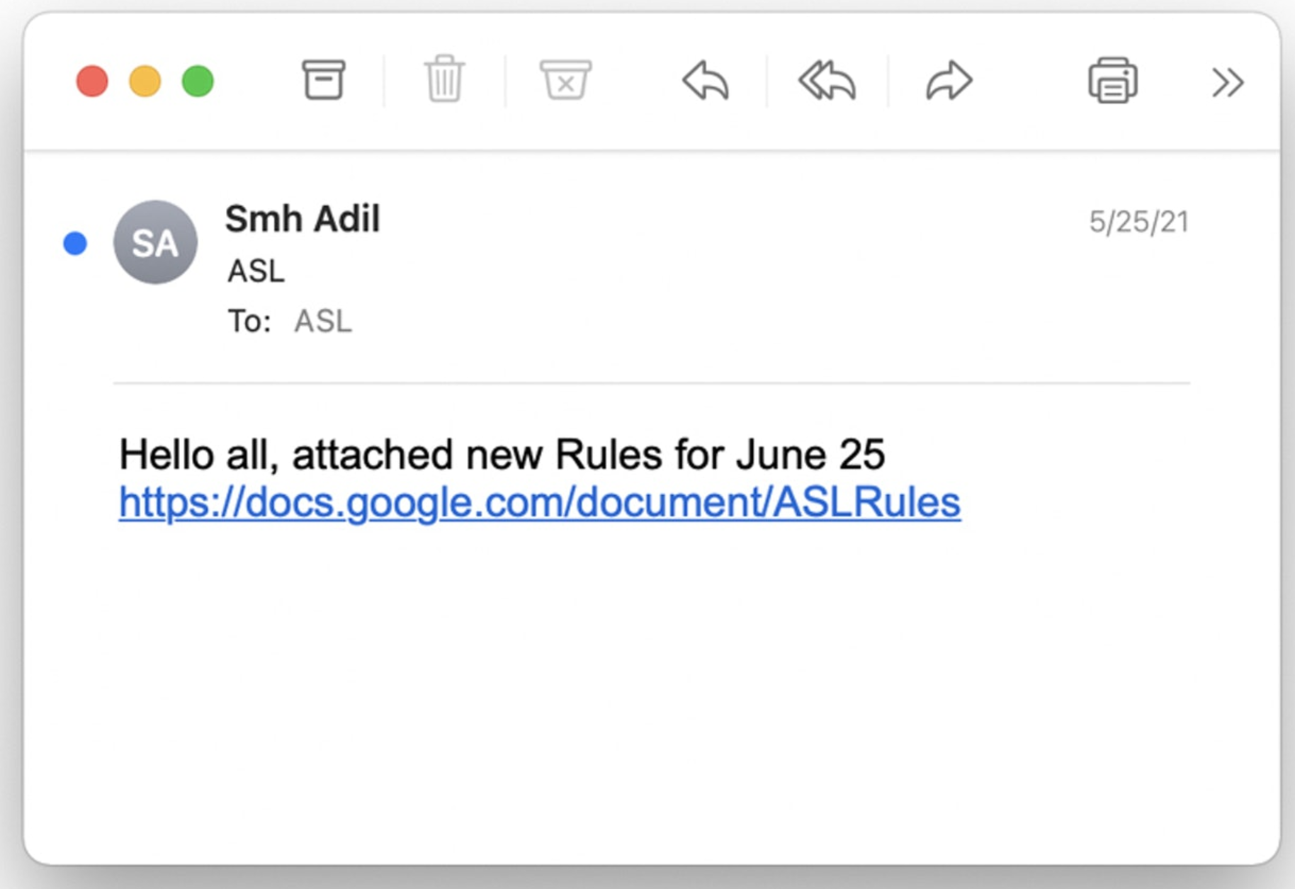
Task: Click the 5/25/21 date stamp
Action: coord(1138,222)
